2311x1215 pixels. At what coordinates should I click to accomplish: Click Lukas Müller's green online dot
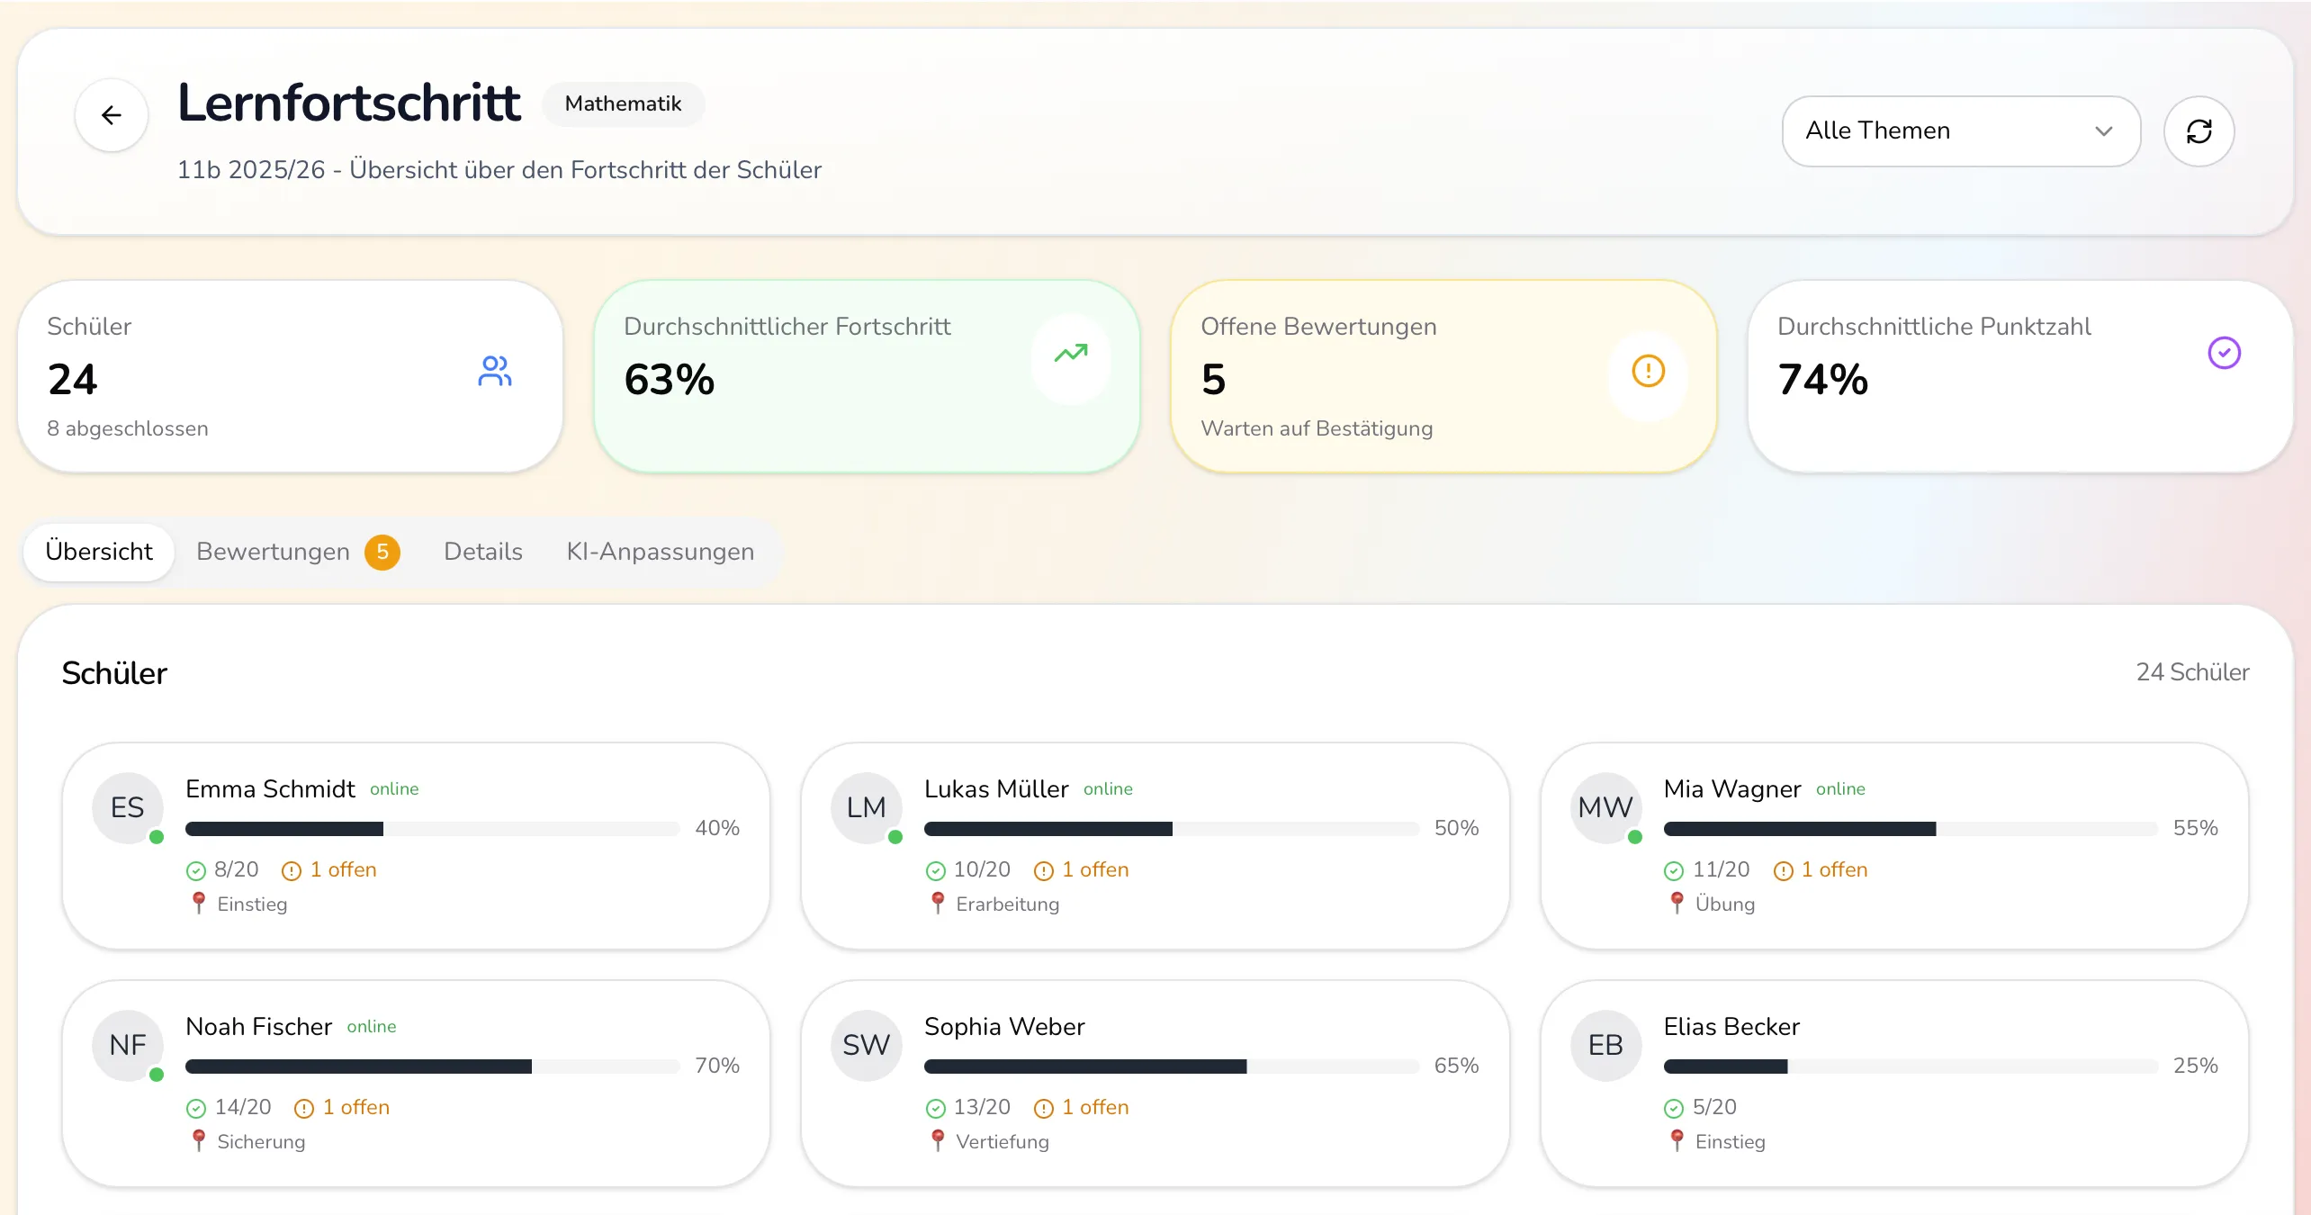pos(896,838)
